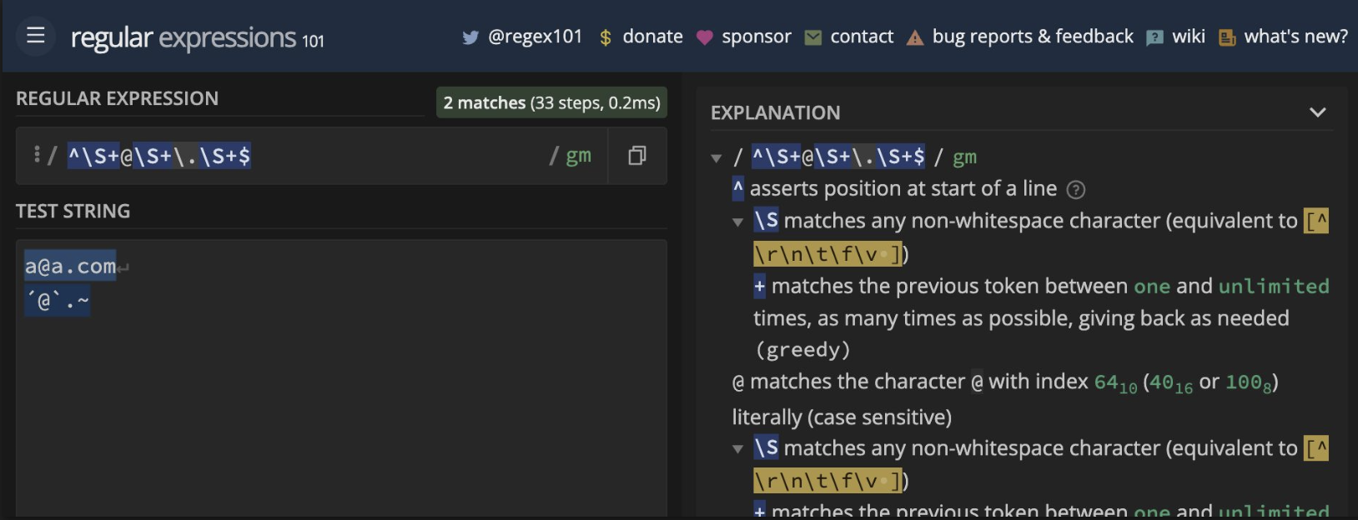1358x520 pixels.
Task: Click the donate dollar icon
Action: click(x=606, y=37)
